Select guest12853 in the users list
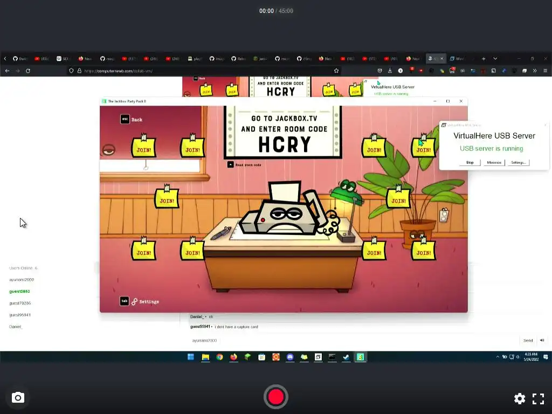 [19, 292]
